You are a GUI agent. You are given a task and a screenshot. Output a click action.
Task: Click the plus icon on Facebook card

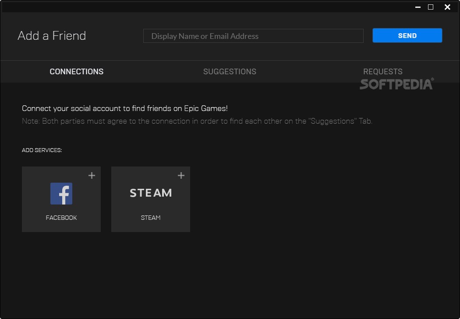pyautogui.click(x=92, y=175)
